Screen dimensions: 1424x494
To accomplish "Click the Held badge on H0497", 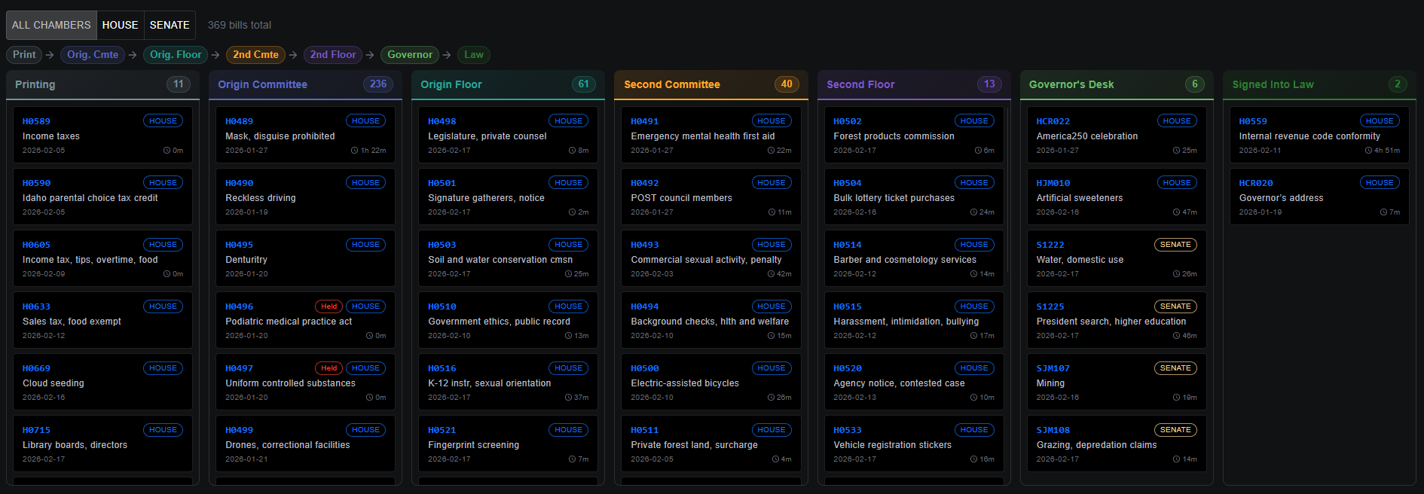I will [329, 368].
